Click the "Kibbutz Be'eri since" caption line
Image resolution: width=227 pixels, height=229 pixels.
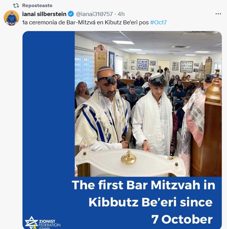point(150,202)
